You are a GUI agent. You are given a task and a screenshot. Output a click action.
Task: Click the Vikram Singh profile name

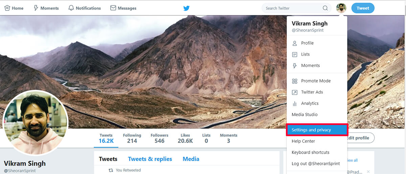click(25, 164)
